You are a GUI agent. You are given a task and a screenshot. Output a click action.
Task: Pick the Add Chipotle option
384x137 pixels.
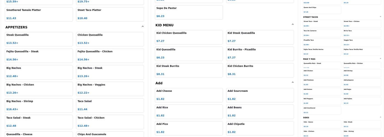260,128
